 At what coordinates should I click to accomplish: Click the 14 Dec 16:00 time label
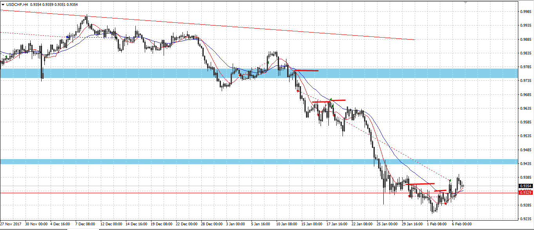(x=137, y=224)
